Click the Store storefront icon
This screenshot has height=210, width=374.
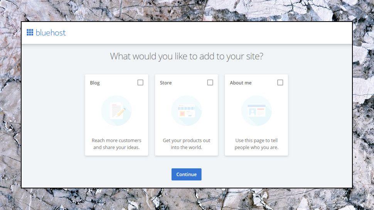tap(186, 111)
